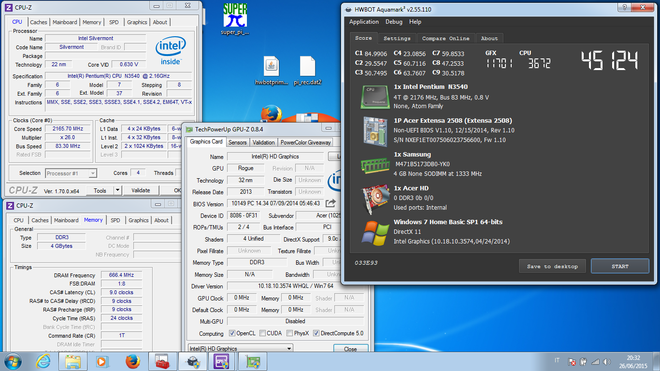Switch to Firefox in the taskbar
The height and width of the screenshot is (371, 660).
click(x=132, y=361)
